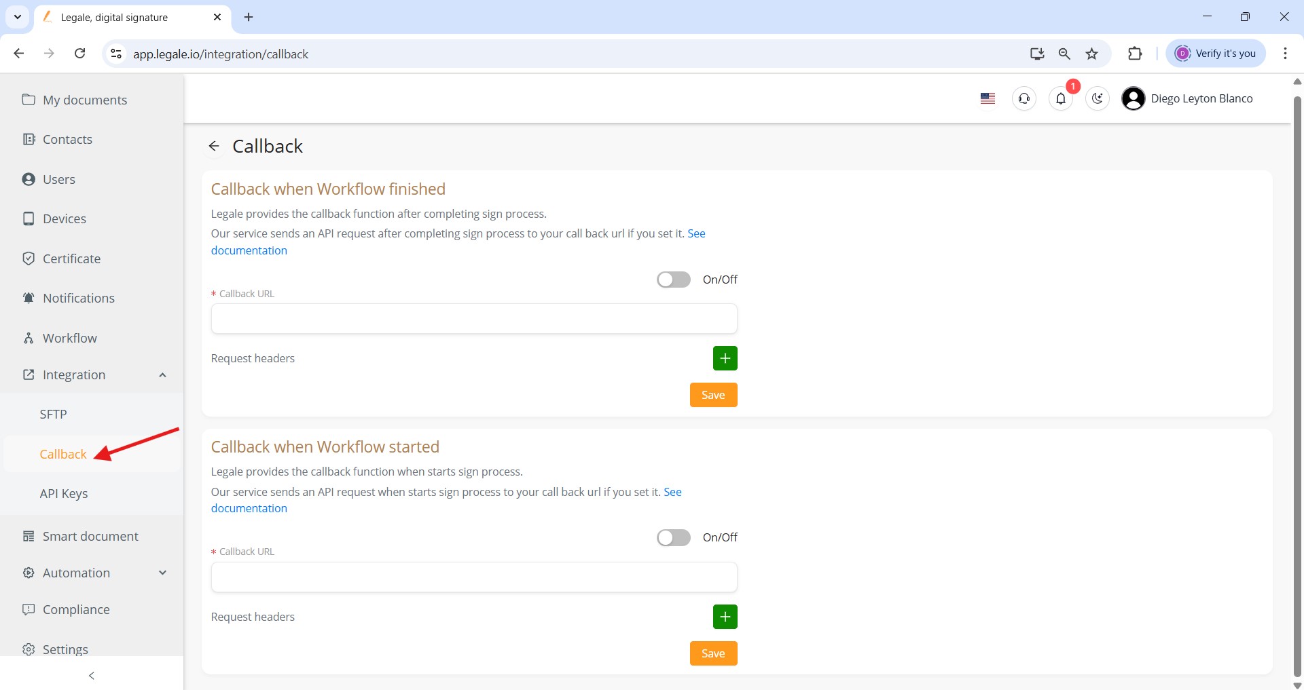
Task: Expand the Automation menu chevron
Action: click(162, 573)
